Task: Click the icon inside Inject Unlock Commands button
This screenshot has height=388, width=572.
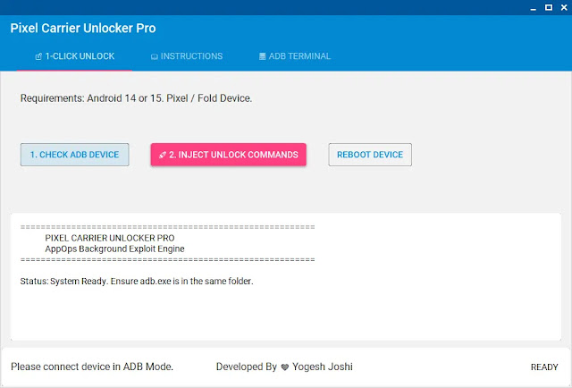Action: tap(162, 155)
